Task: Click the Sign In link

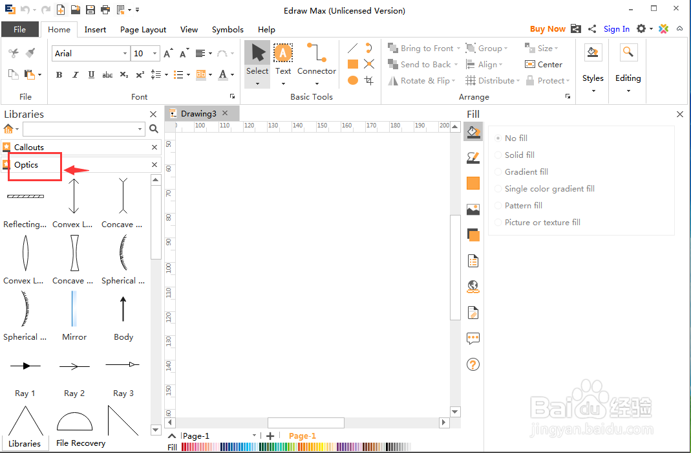Action: (x=616, y=28)
